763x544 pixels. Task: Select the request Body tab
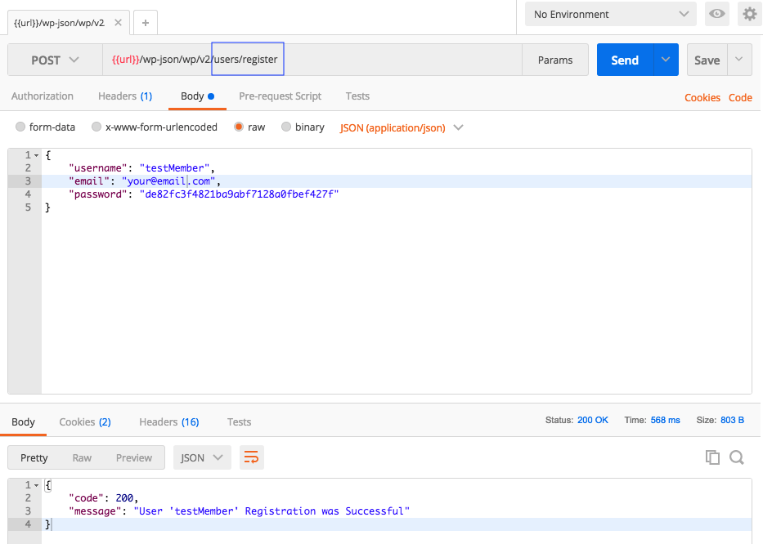[197, 96]
